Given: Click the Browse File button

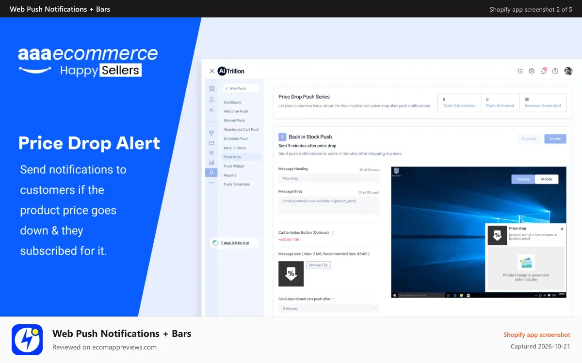Looking at the screenshot, I should tap(318, 265).
